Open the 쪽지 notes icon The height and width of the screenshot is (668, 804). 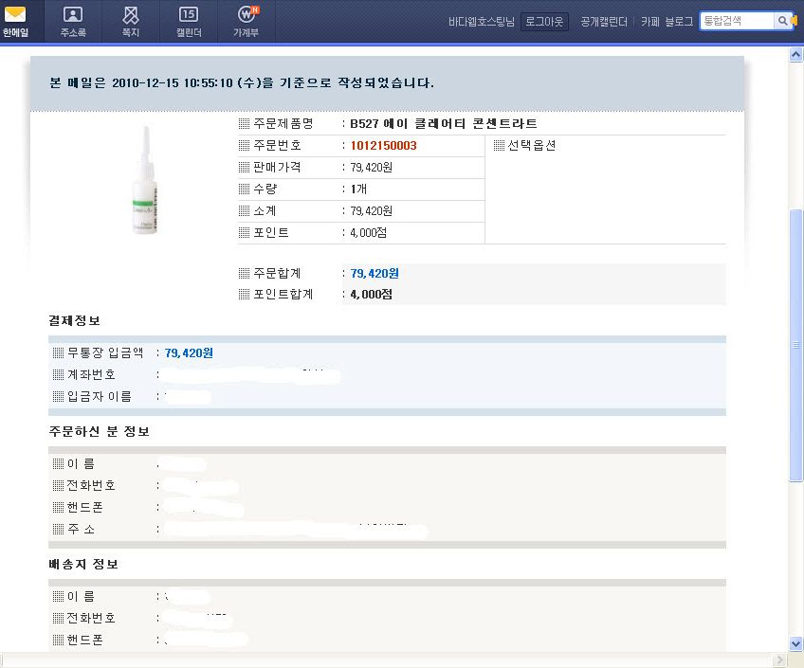pos(131,20)
